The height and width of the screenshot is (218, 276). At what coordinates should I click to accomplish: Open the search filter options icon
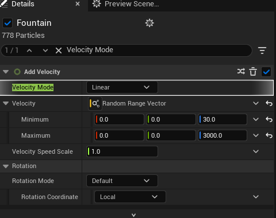[x=262, y=50]
